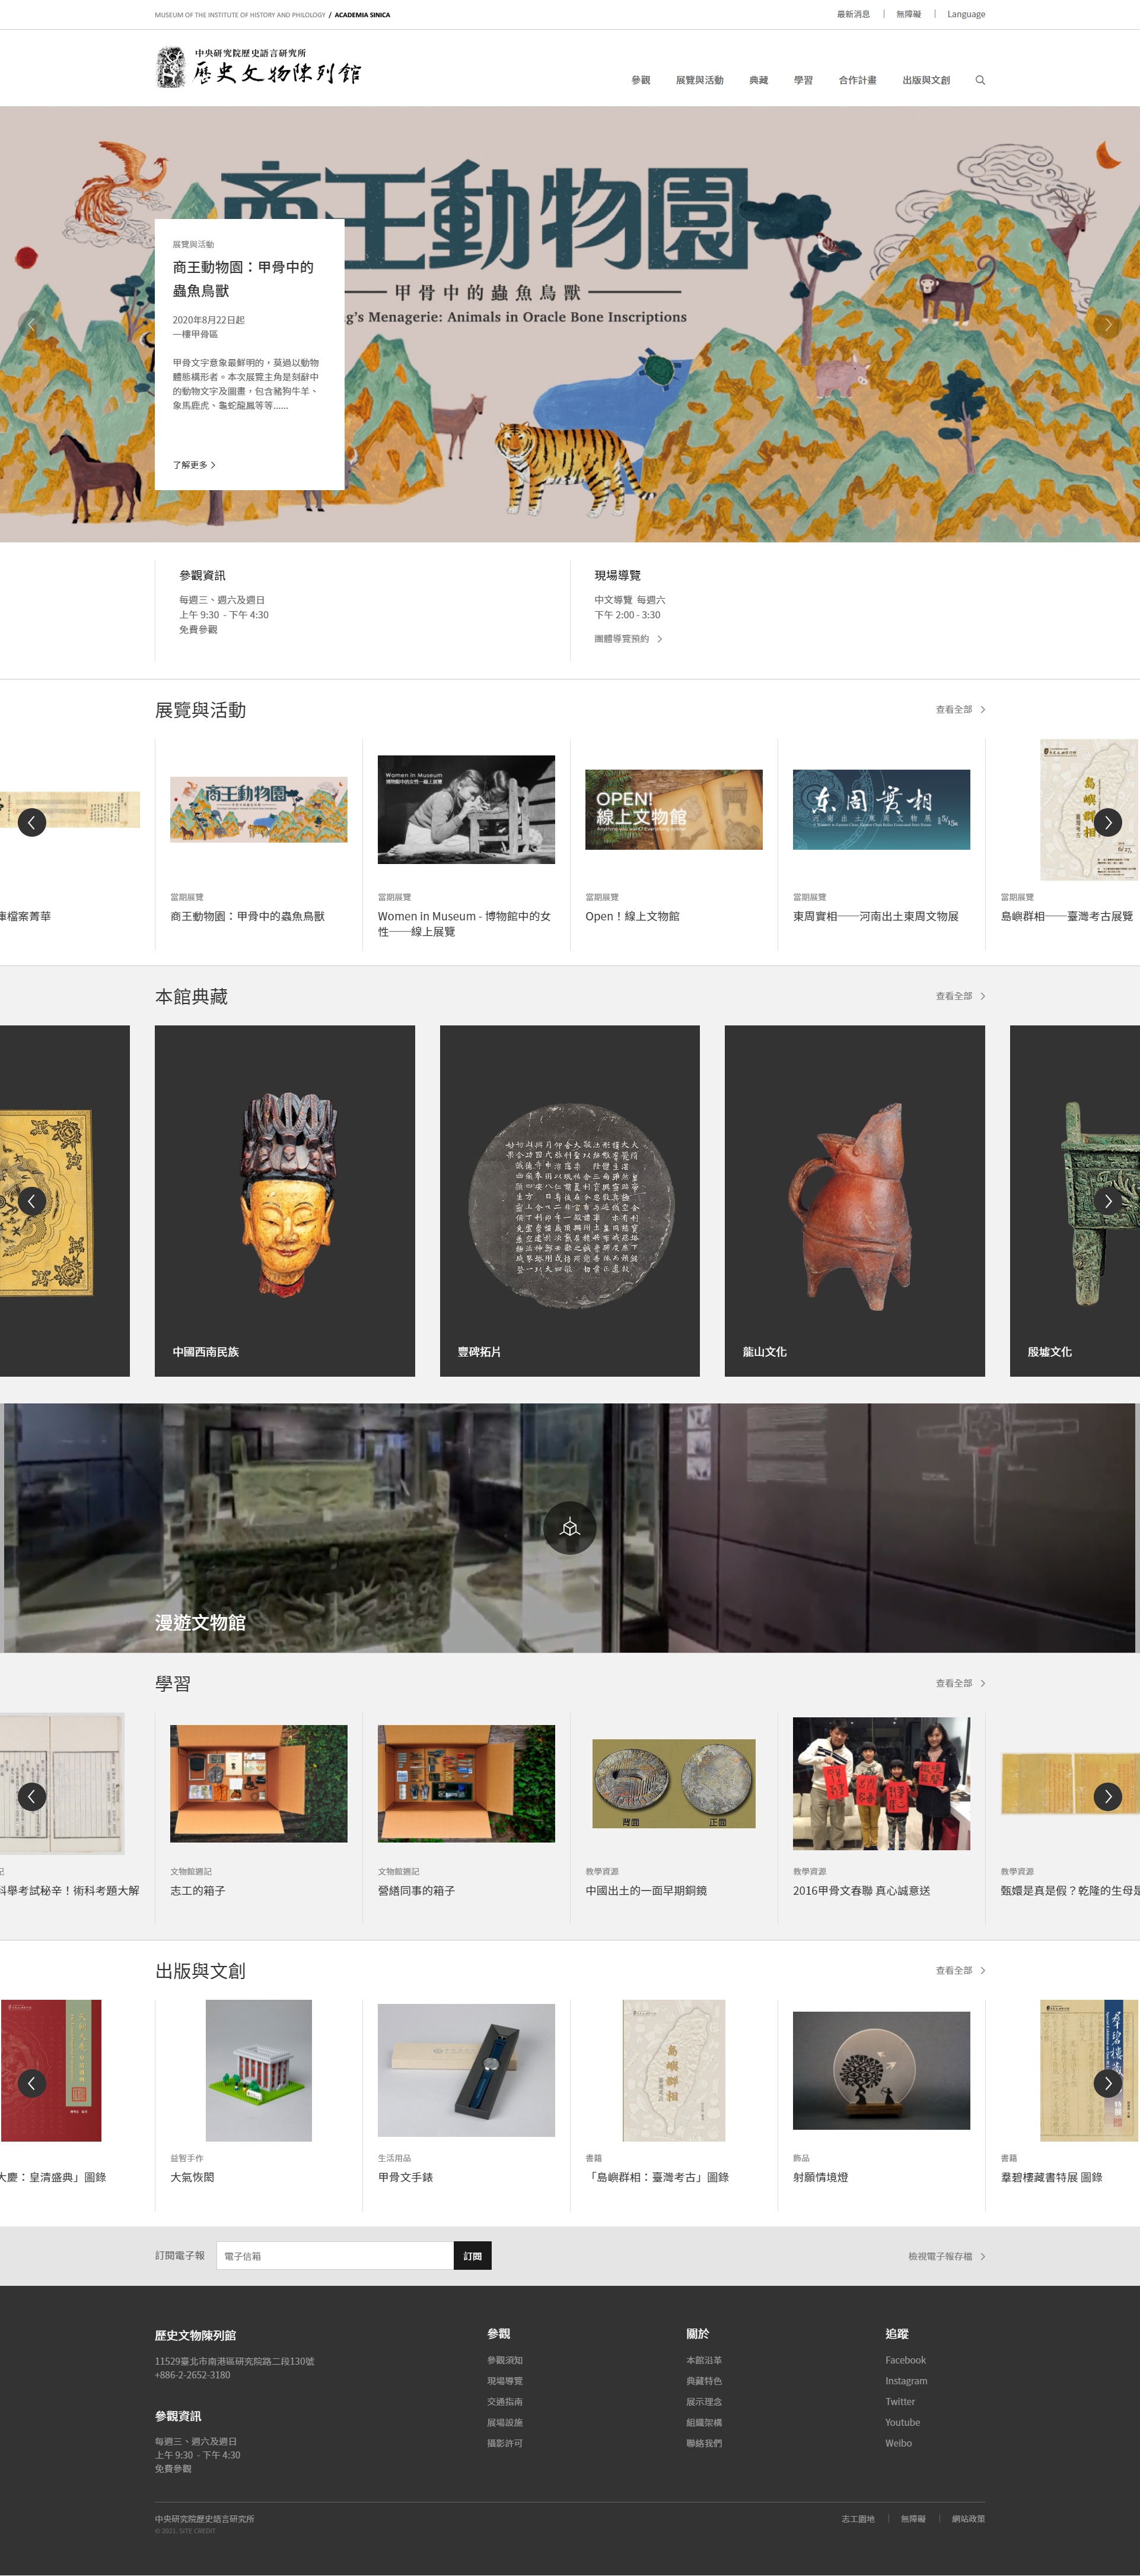Image resolution: width=1140 pixels, height=2576 pixels.
Task: Click the 3D virtual tour icon
Action: pyautogui.click(x=569, y=1527)
